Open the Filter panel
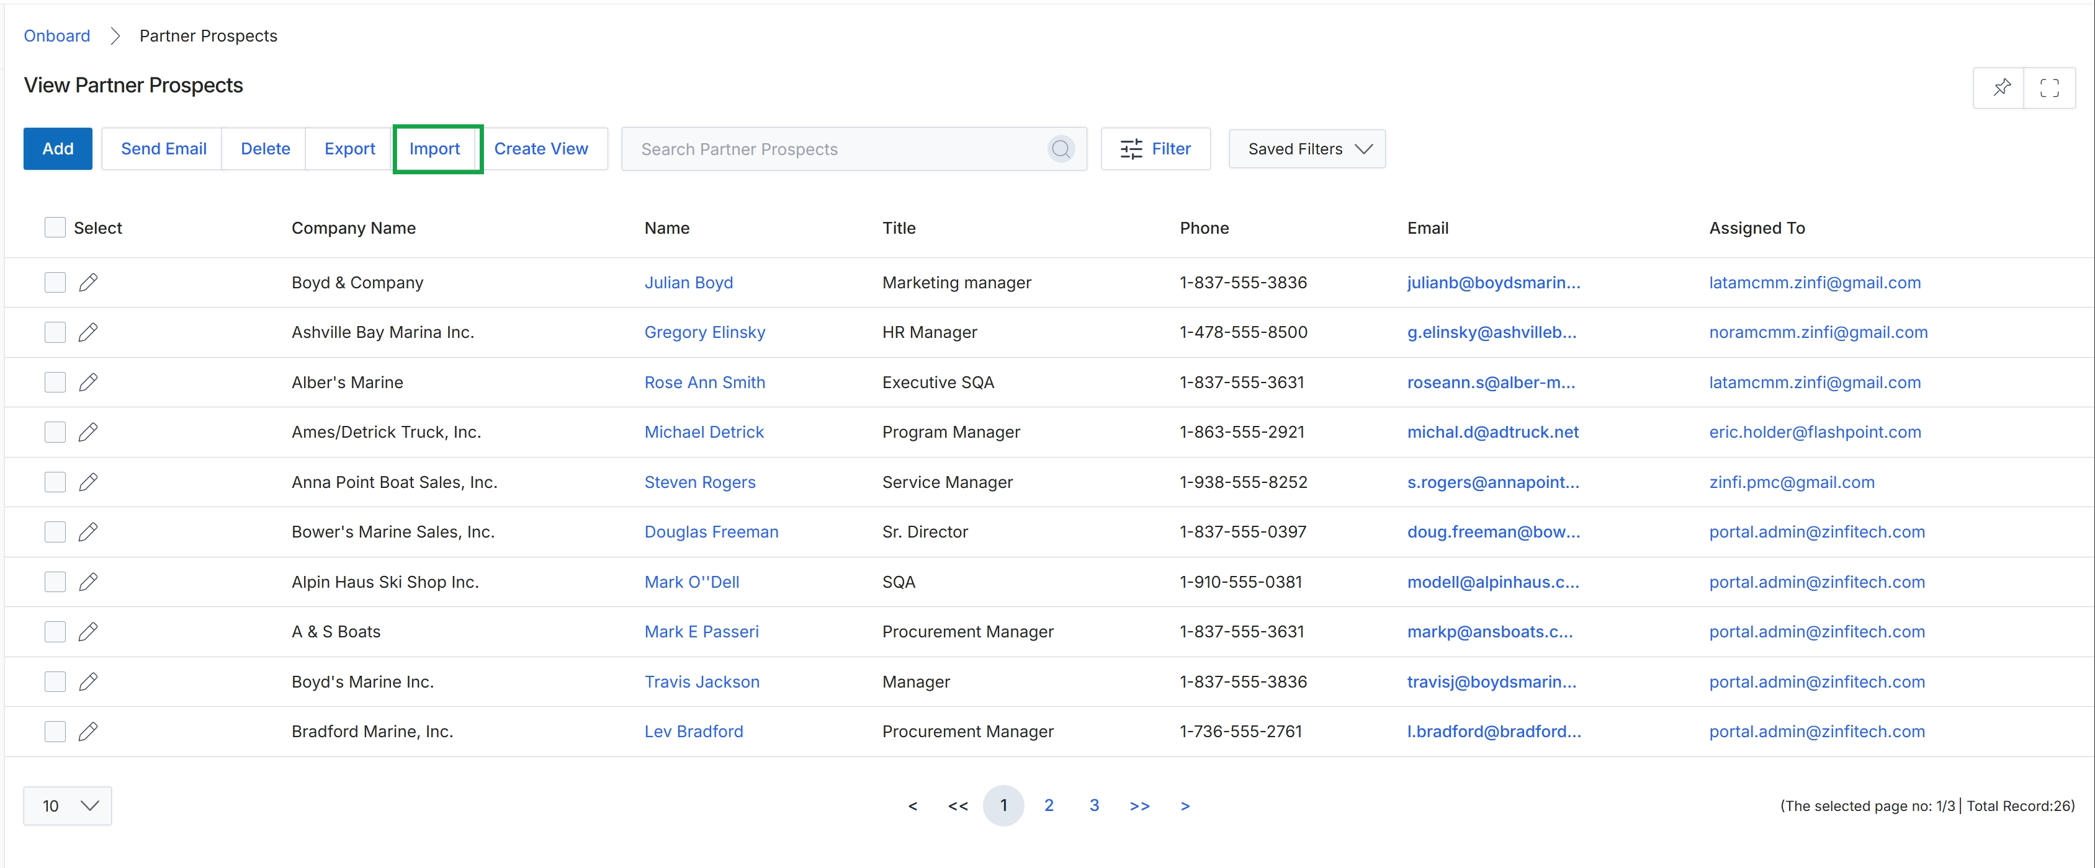2095x868 pixels. tap(1155, 149)
